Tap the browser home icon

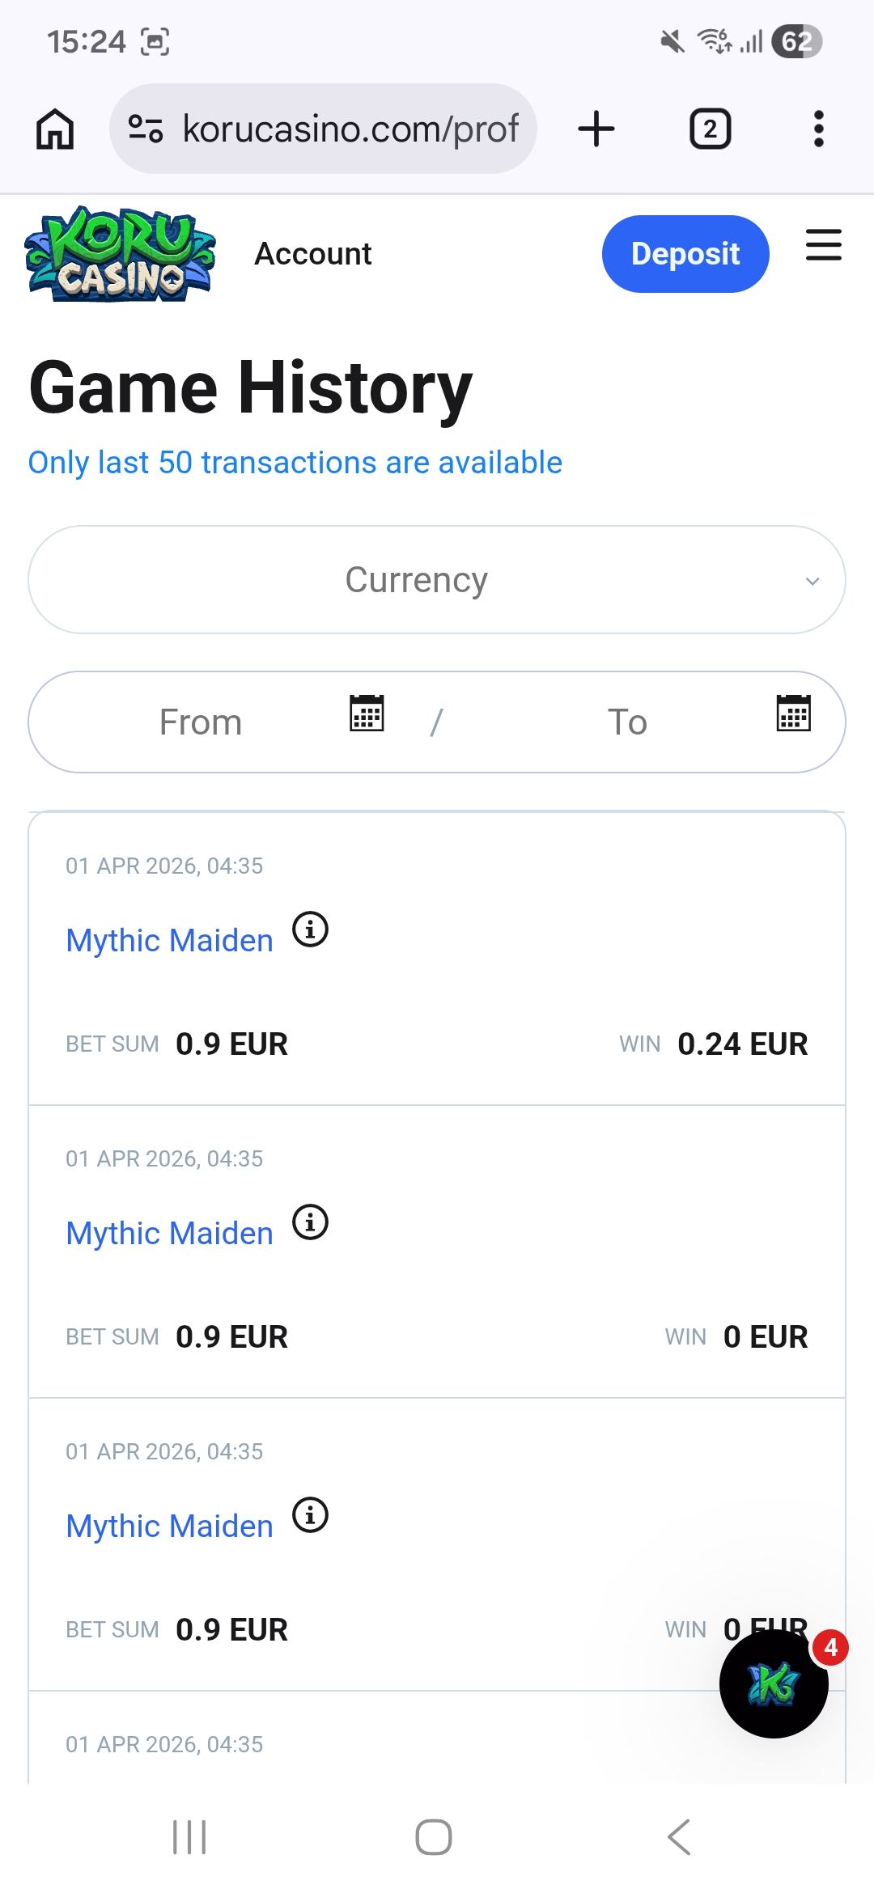[55, 129]
